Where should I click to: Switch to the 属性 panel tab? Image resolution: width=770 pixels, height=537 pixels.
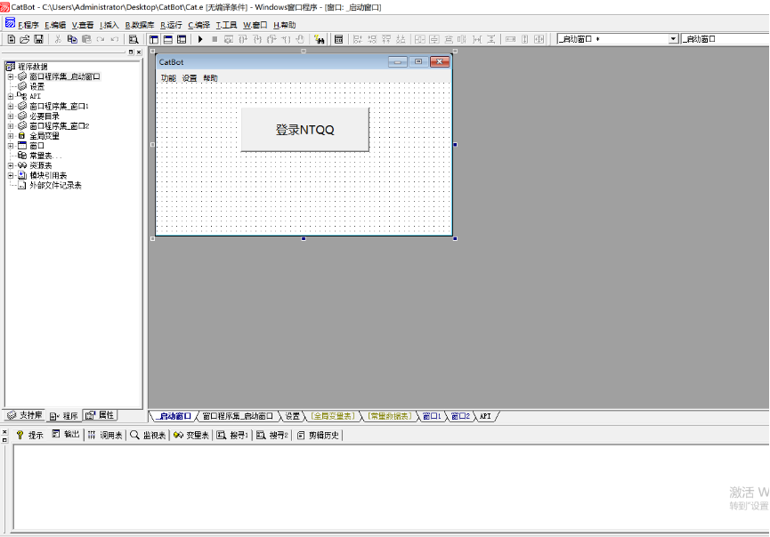click(x=101, y=415)
